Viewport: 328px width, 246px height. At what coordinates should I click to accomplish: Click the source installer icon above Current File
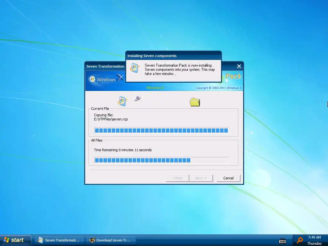click(122, 101)
